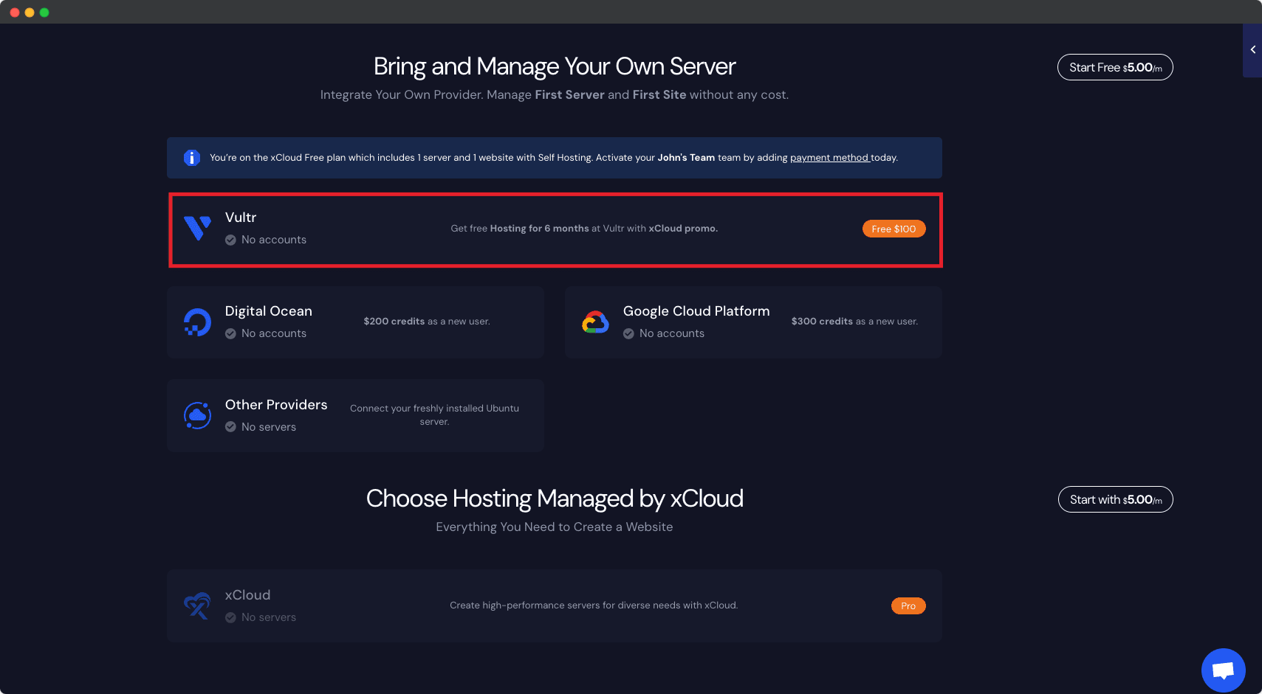Click the 'No accounts' checkmark under Vultr
Viewport: 1262px width, 694px height.
[230, 240]
